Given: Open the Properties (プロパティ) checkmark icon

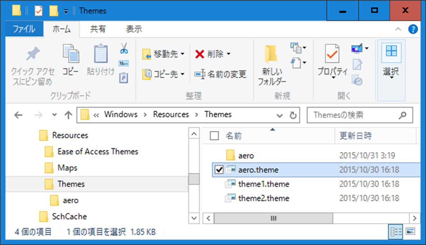Looking at the screenshot, I should pos(332,54).
